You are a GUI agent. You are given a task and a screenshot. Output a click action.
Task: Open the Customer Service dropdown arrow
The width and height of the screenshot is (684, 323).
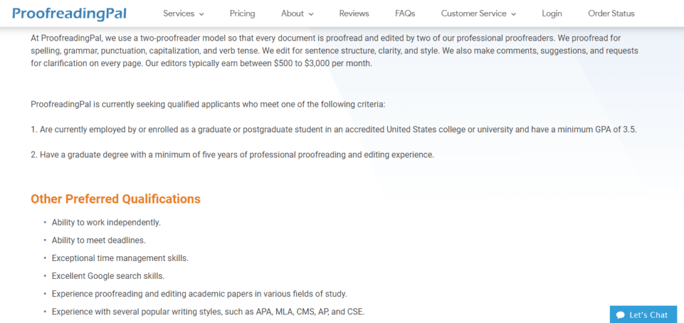click(x=514, y=14)
